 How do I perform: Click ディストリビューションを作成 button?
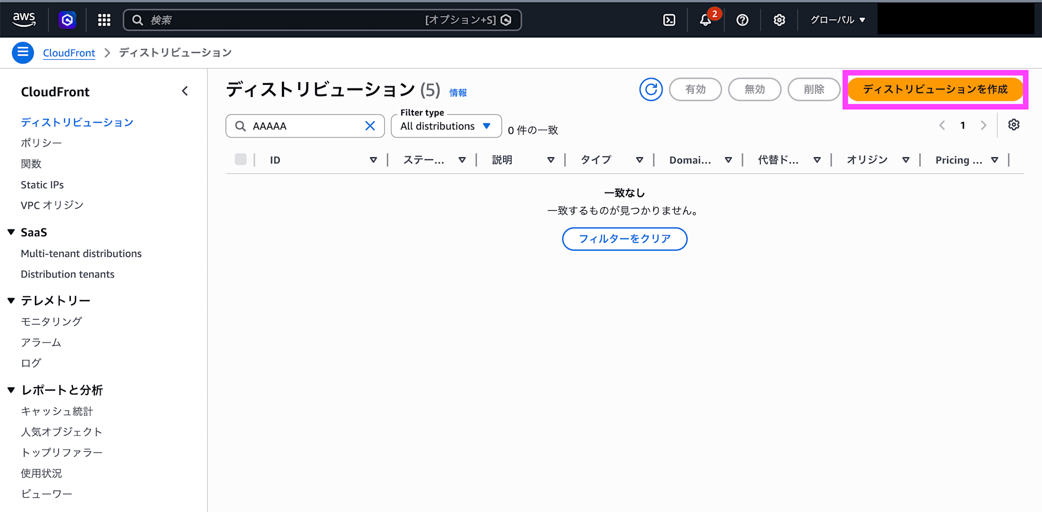pyautogui.click(x=935, y=89)
